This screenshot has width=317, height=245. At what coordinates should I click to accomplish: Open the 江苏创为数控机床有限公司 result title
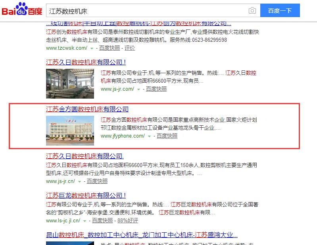click(x=138, y=23)
